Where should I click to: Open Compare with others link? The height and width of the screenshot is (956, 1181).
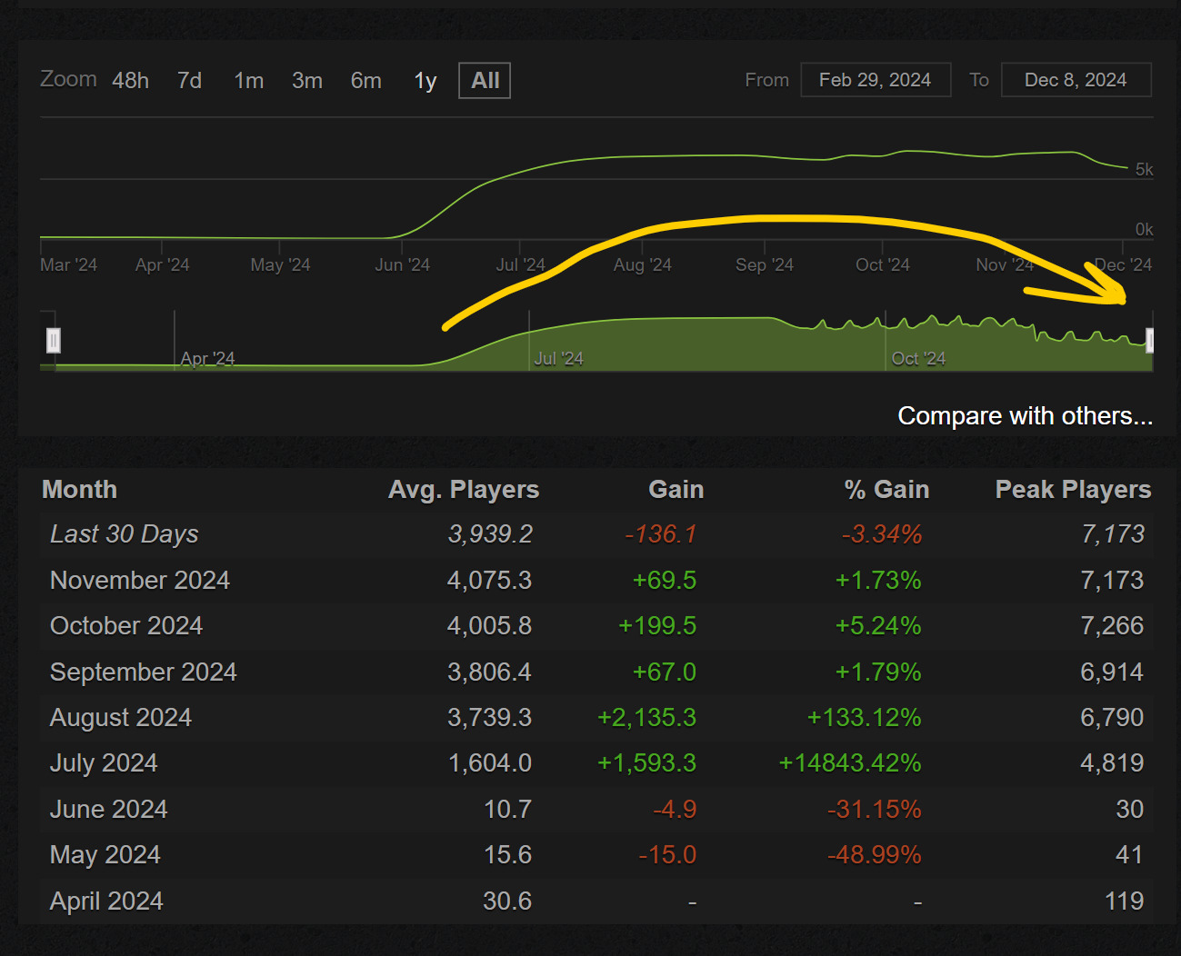(1025, 416)
